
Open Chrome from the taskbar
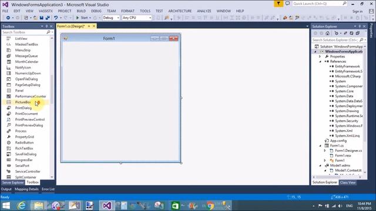tap(210, 206)
